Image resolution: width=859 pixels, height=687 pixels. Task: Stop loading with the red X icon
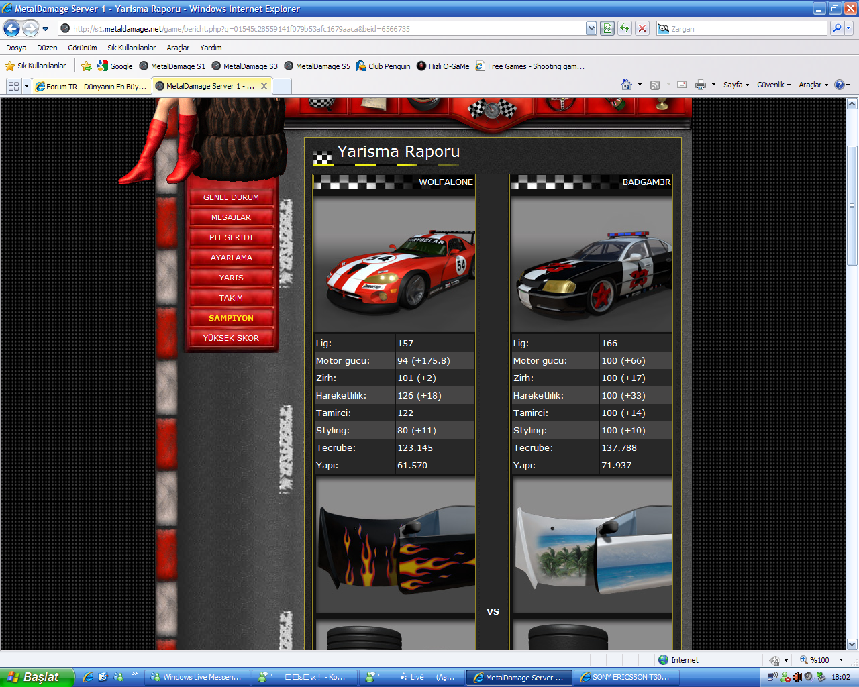point(642,28)
